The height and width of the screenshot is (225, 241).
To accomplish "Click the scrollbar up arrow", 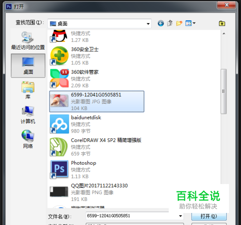I will pyautogui.click(x=224, y=34).
